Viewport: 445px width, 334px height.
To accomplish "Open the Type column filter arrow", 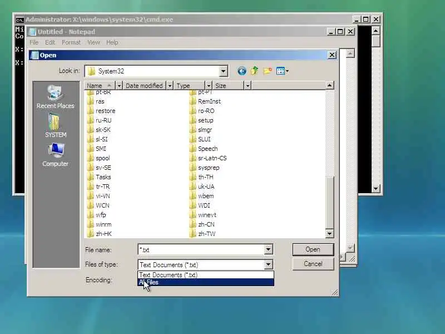I will (209, 86).
